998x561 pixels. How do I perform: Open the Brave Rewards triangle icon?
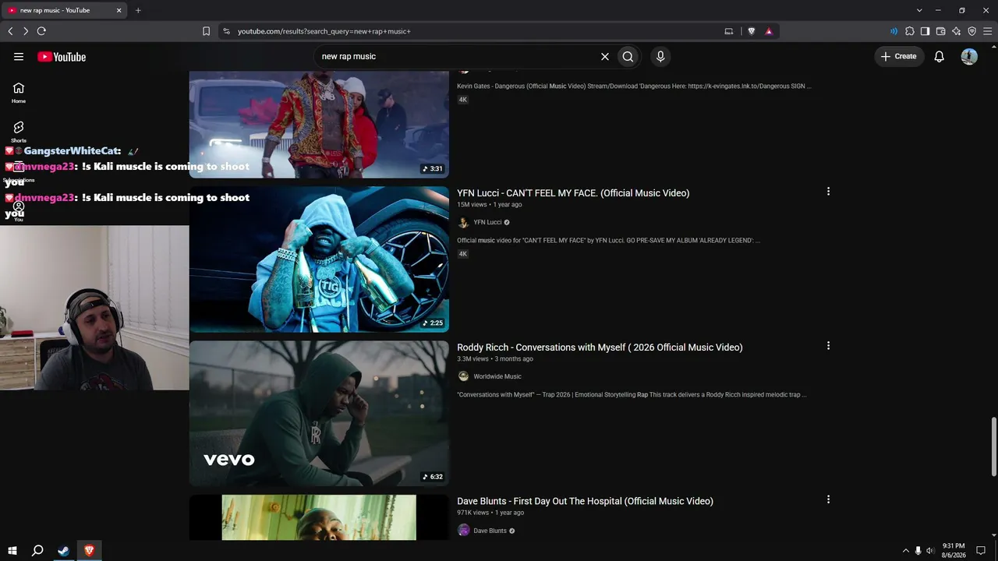pos(769,31)
